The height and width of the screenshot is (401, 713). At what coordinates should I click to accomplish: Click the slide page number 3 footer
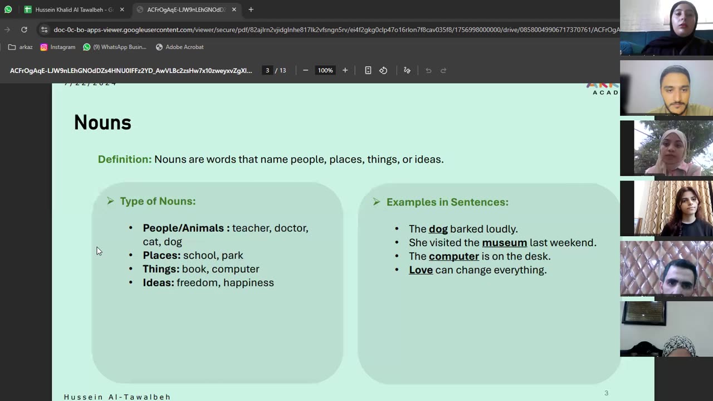pos(607,393)
